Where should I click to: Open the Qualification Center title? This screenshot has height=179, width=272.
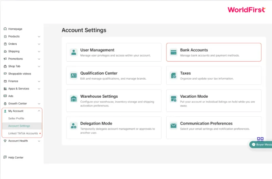(x=99, y=73)
